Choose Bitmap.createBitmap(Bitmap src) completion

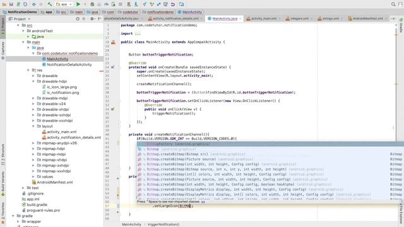[x=270, y=154]
